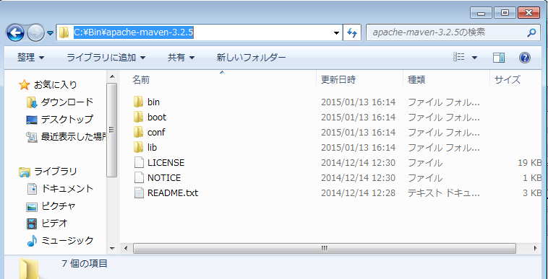Sort by 名前 column header
Screen dimensions: 548x279
coord(141,80)
